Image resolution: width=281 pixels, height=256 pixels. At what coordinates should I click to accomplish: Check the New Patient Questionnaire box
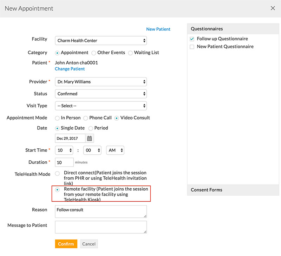[192, 47]
